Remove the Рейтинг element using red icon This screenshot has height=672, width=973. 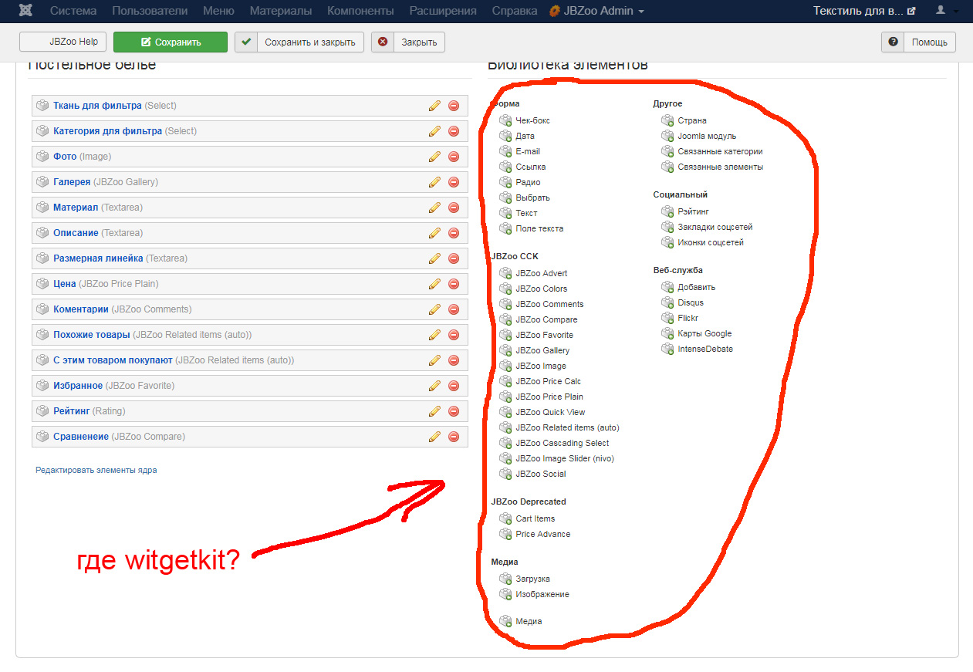point(454,411)
